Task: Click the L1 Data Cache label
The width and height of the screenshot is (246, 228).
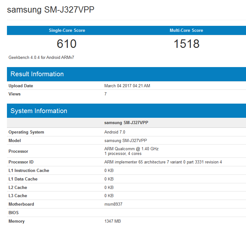Action: click(23, 179)
